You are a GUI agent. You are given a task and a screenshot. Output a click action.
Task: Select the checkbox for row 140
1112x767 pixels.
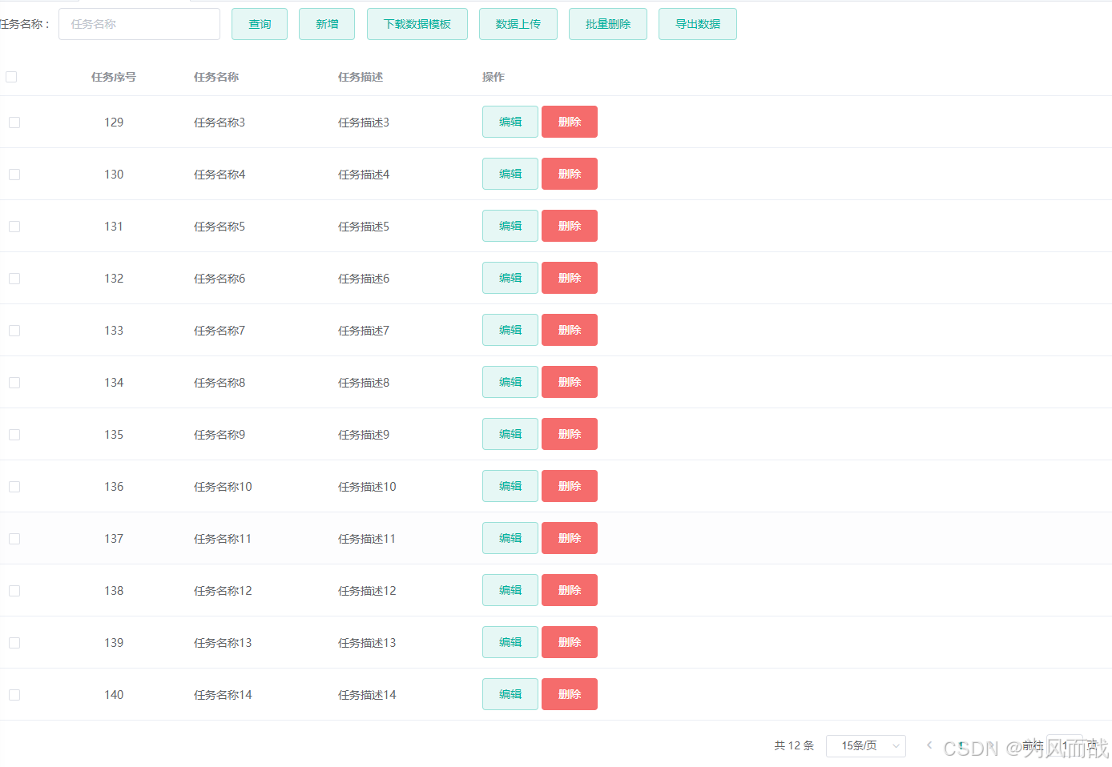(14, 694)
